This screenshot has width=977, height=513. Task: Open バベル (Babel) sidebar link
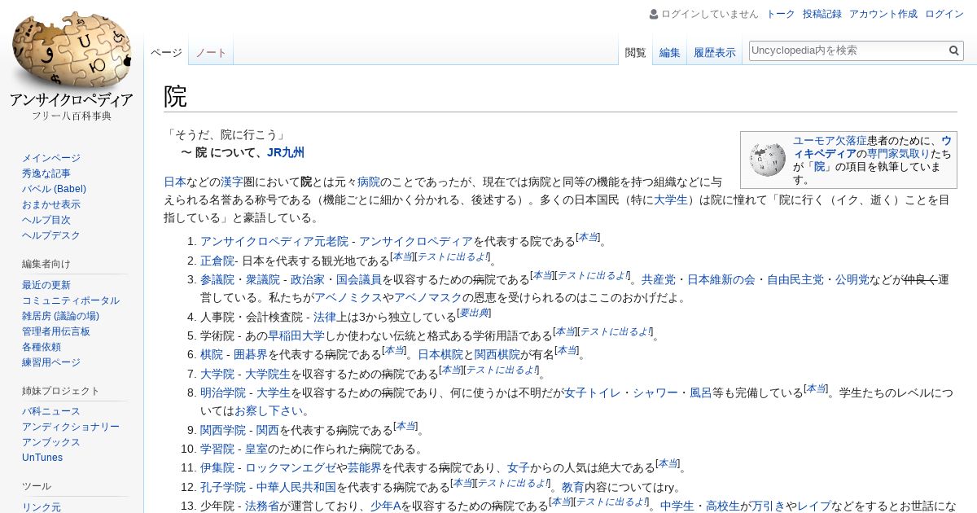click(x=54, y=189)
